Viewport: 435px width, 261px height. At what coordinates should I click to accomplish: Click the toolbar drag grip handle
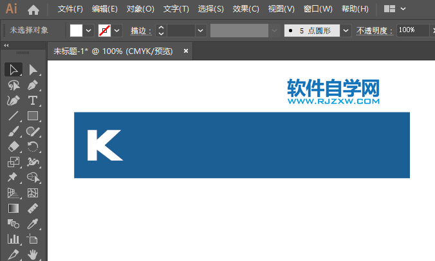[x=23, y=52]
